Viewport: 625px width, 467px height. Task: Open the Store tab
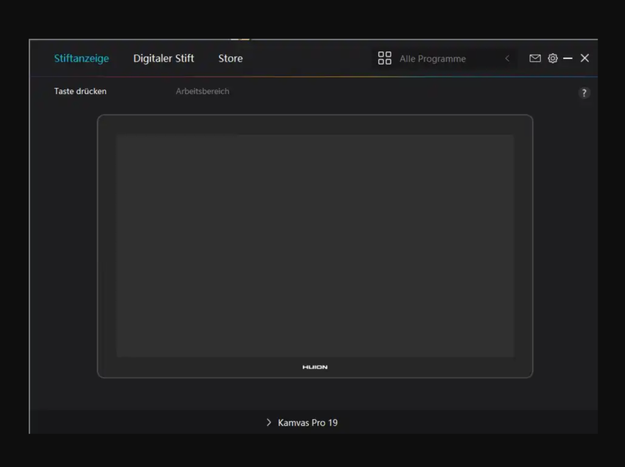click(x=230, y=58)
